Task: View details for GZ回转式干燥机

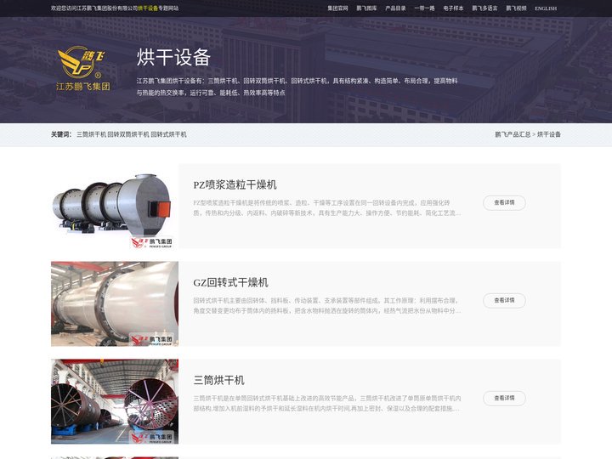Action: point(504,300)
